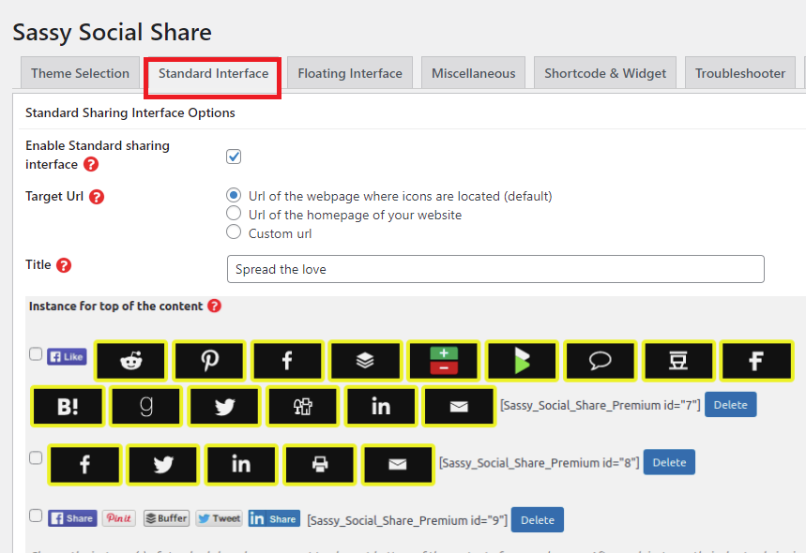Click the speech bubble comment icon
The width and height of the screenshot is (806, 553).
[600, 361]
